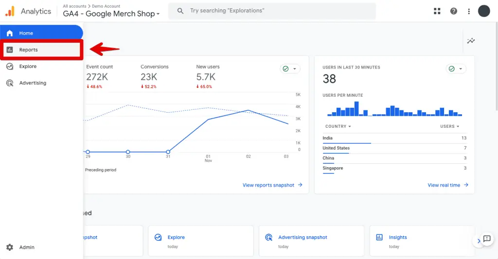Expand the GA4 property selector dropdown

(111, 14)
